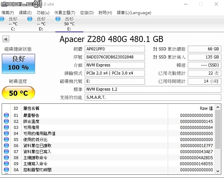Click the blue status orb for drive E:
Screen dimensions: 224x178
pos(58,19)
